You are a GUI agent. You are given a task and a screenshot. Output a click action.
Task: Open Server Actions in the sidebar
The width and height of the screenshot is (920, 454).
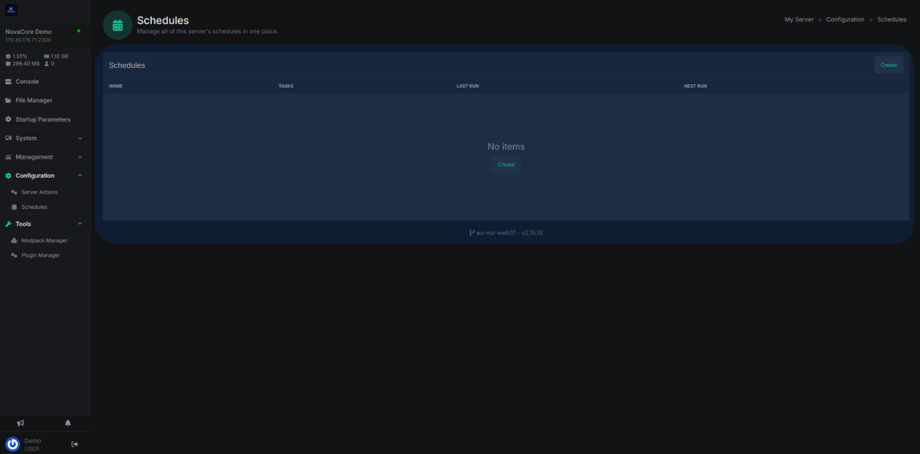[39, 192]
